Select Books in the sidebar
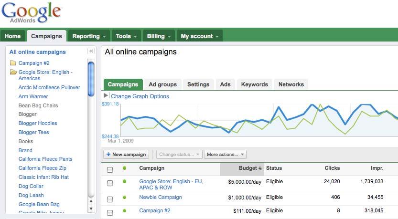The image size is (398, 219). 26,141
